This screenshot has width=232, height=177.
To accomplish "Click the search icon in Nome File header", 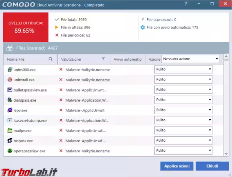I will [x=50, y=59].
